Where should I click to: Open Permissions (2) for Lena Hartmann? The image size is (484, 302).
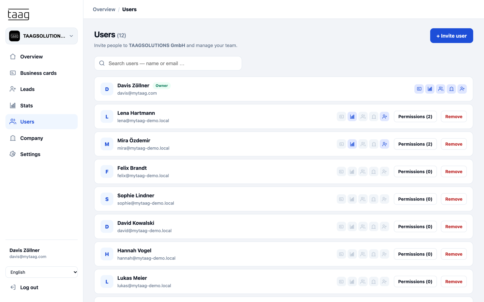(x=415, y=117)
